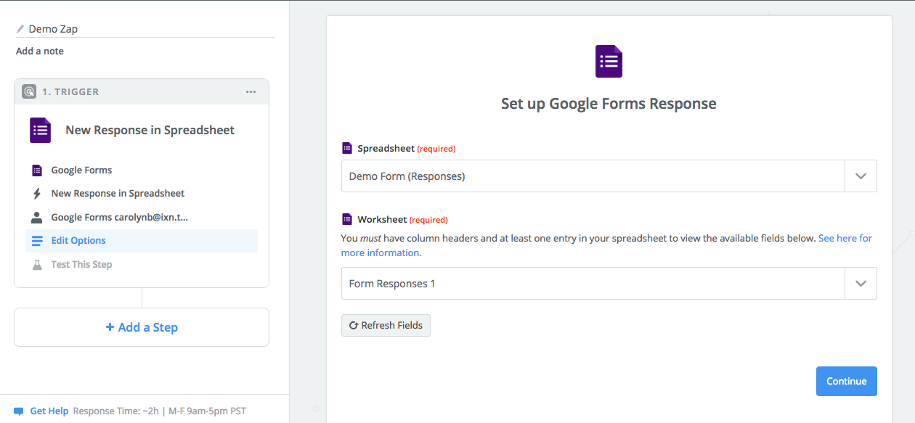
Task: Click the pencil icon beside Demo Zap
Action: tap(20, 29)
